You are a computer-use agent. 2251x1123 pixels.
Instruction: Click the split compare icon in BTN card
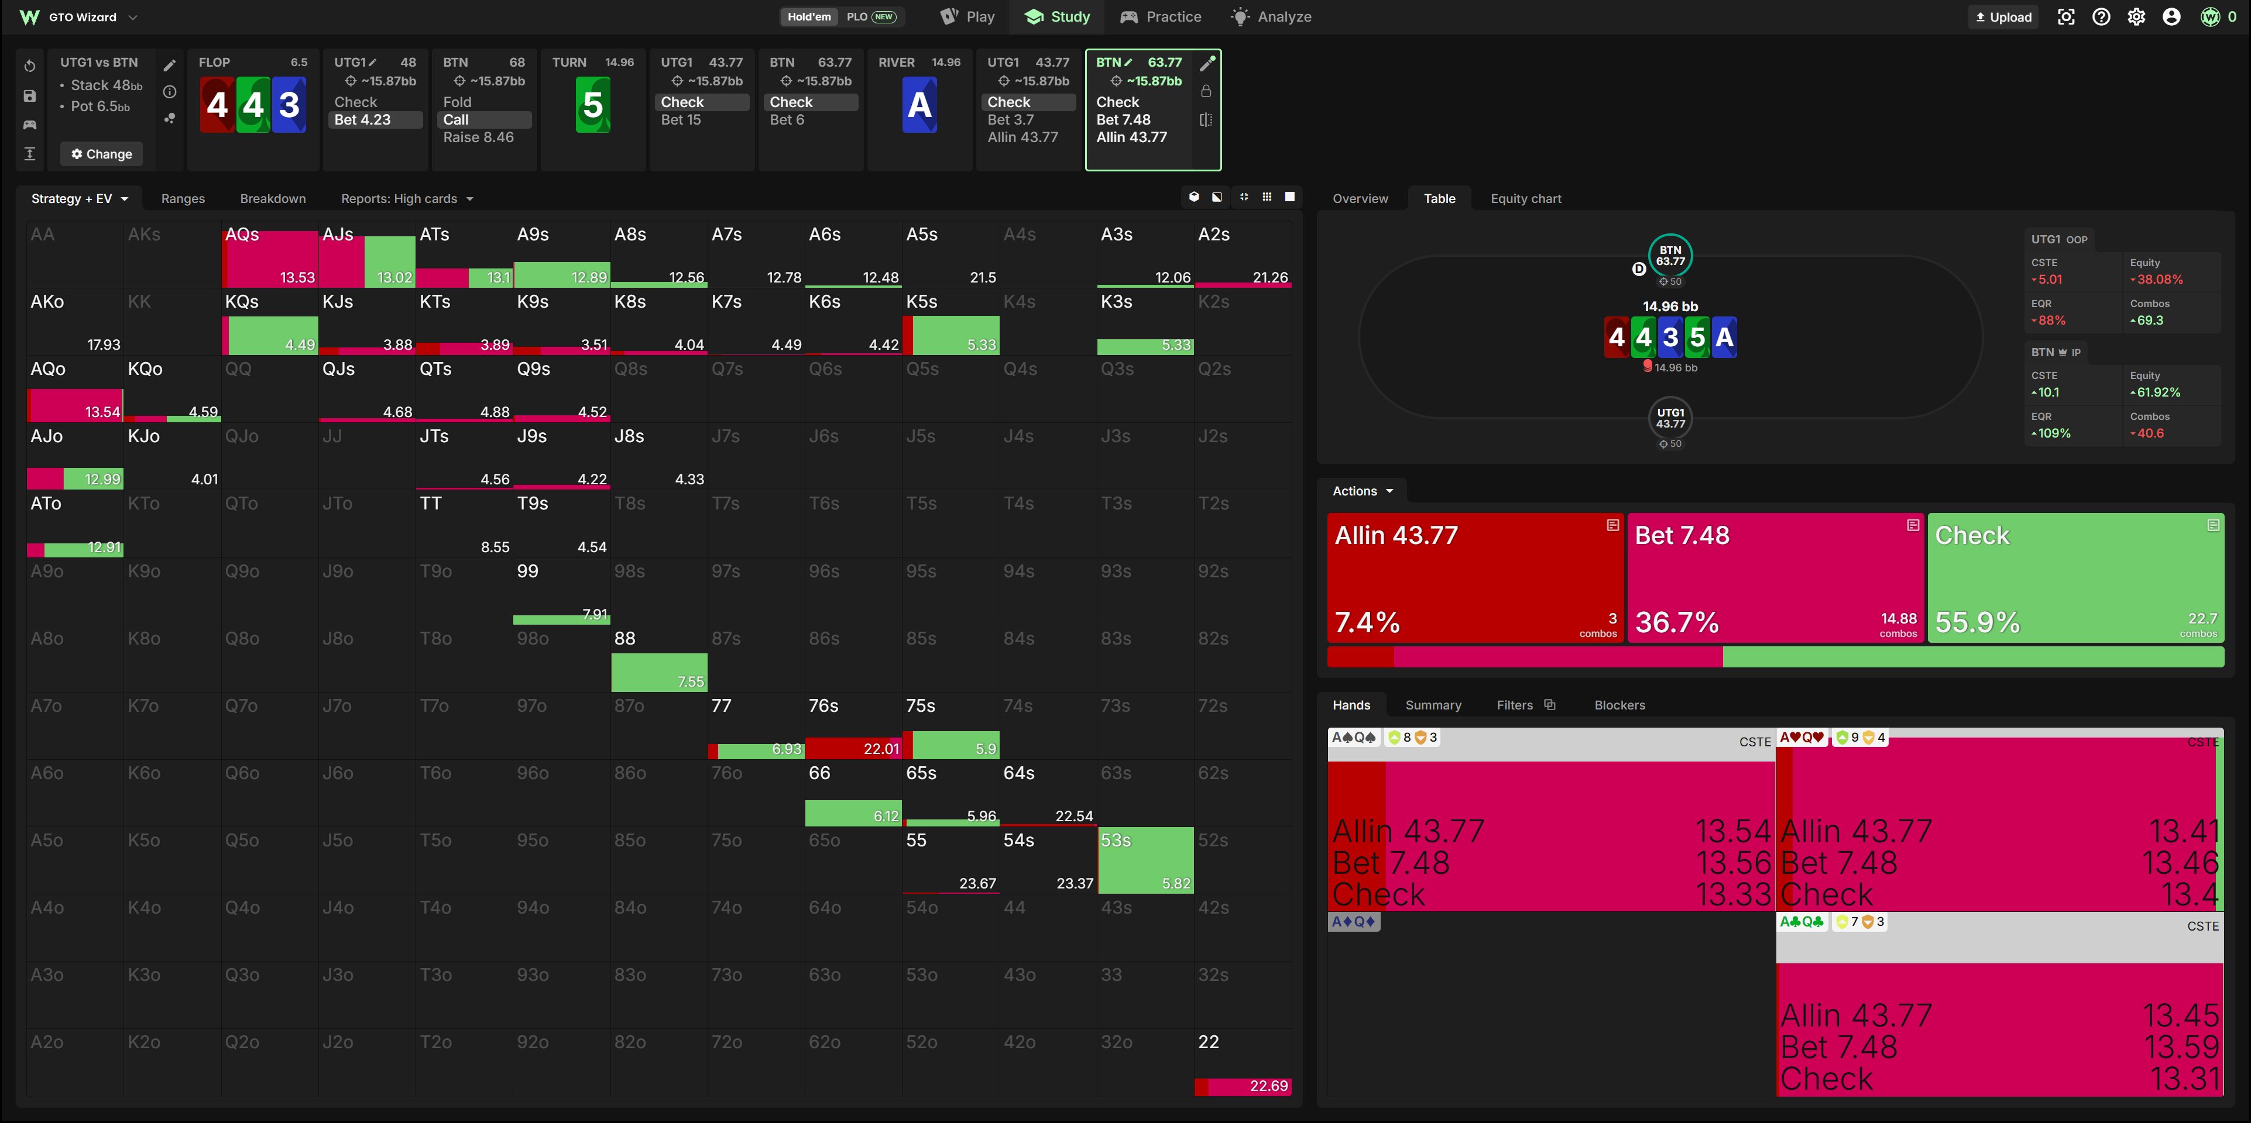pos(1206,120)
